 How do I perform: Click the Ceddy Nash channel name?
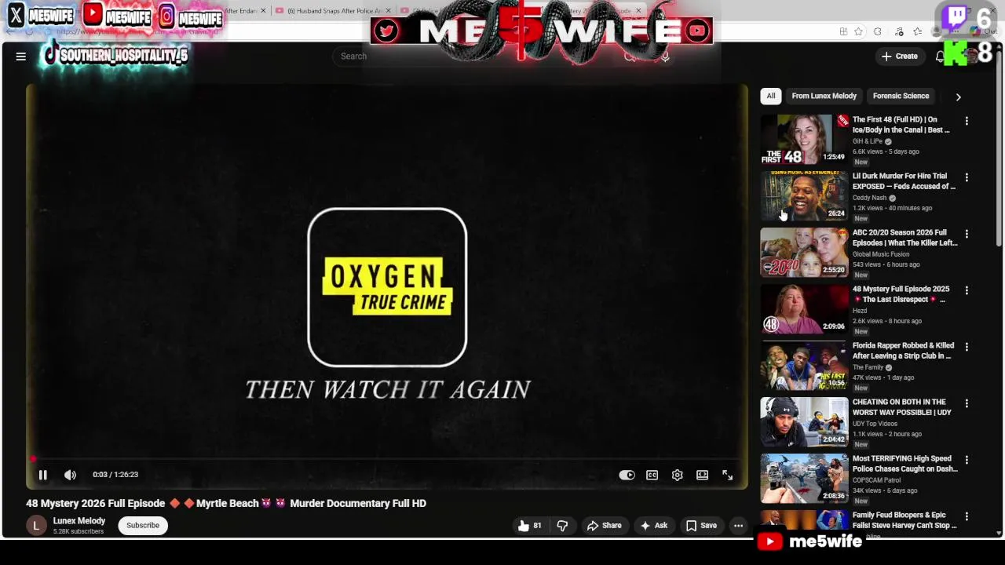869,198
